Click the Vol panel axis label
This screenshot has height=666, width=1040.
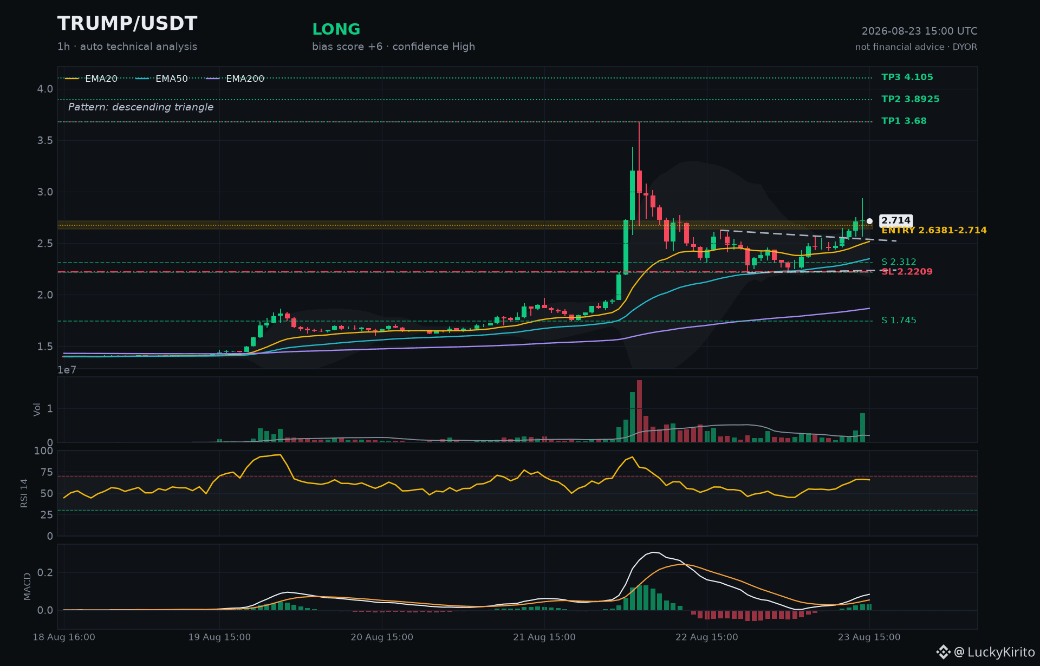[37, 409]
